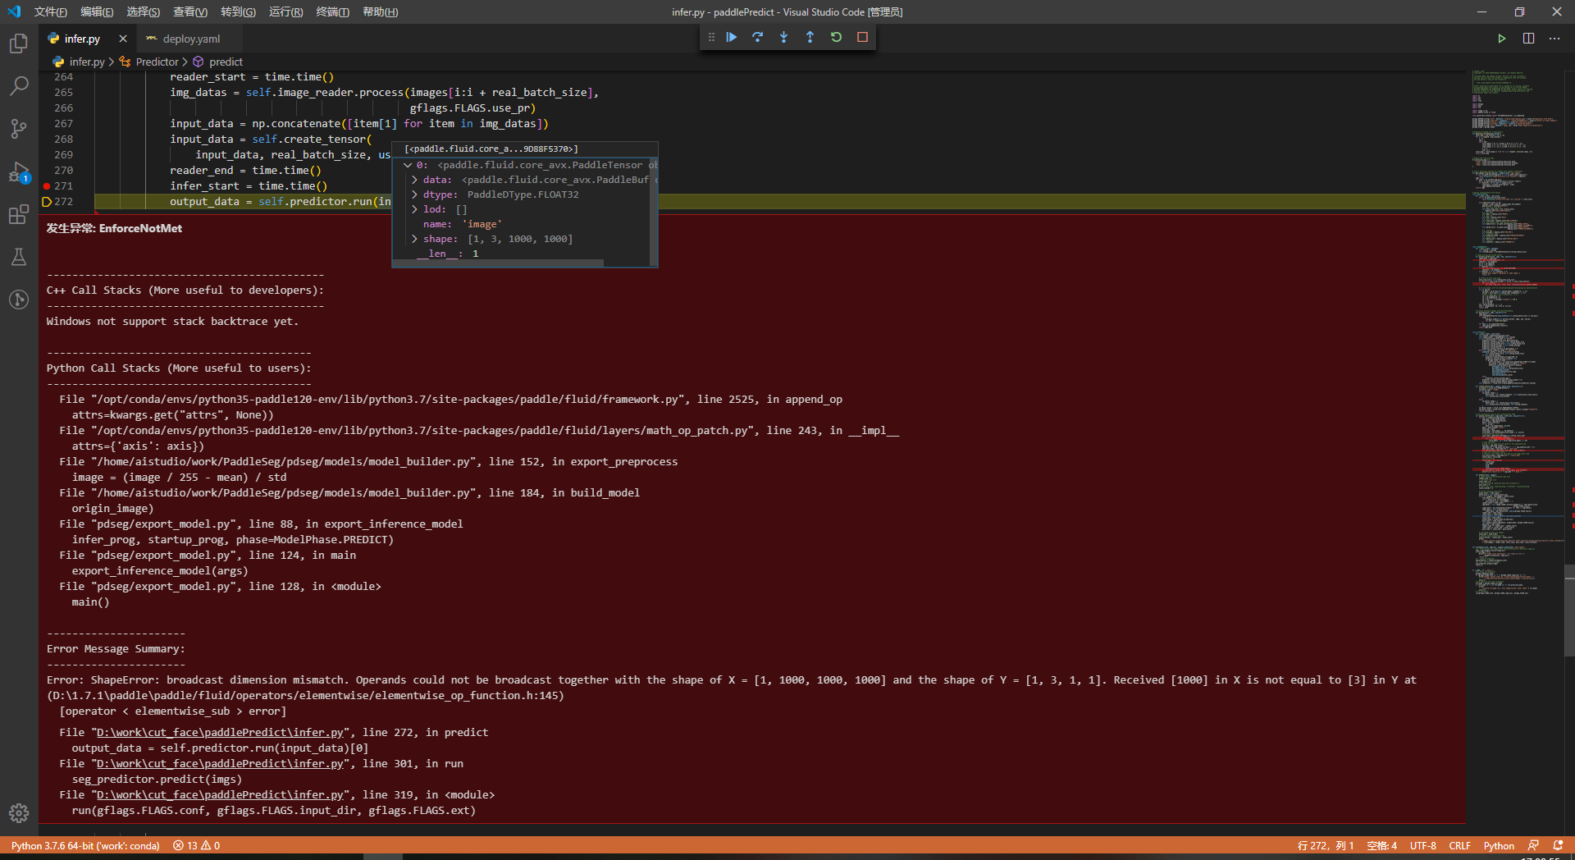Image resolution: width=1575 pixels, height=860 pixels.
Task: Open the 运行(R) menu
Action: point(285,11)
